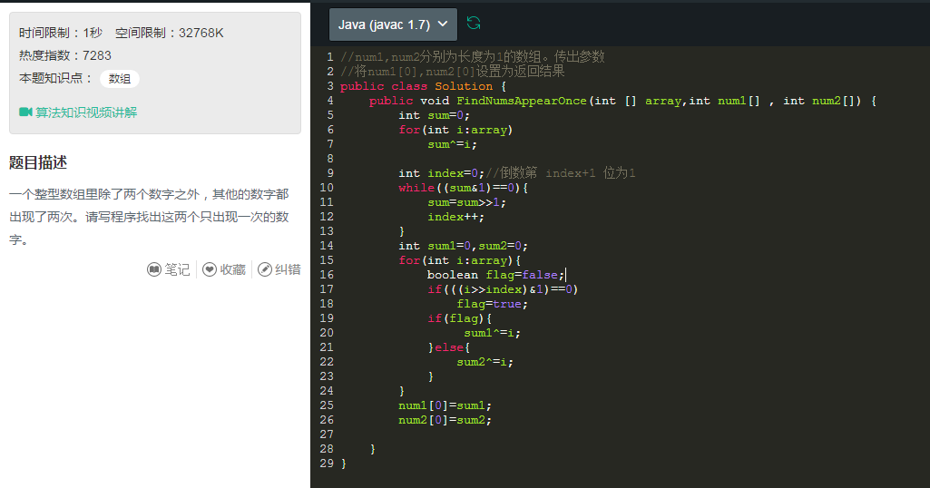Image resolution: width=930 pixels, height=488 pixels.
Task: Click the problem description paragraph
Action: [150, 217]
